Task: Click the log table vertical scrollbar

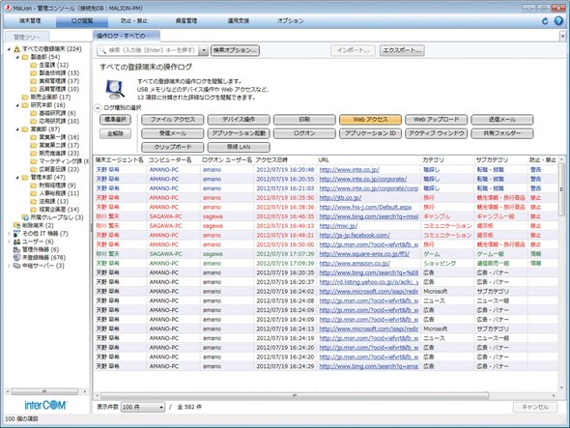Action: tap(561, 190)
